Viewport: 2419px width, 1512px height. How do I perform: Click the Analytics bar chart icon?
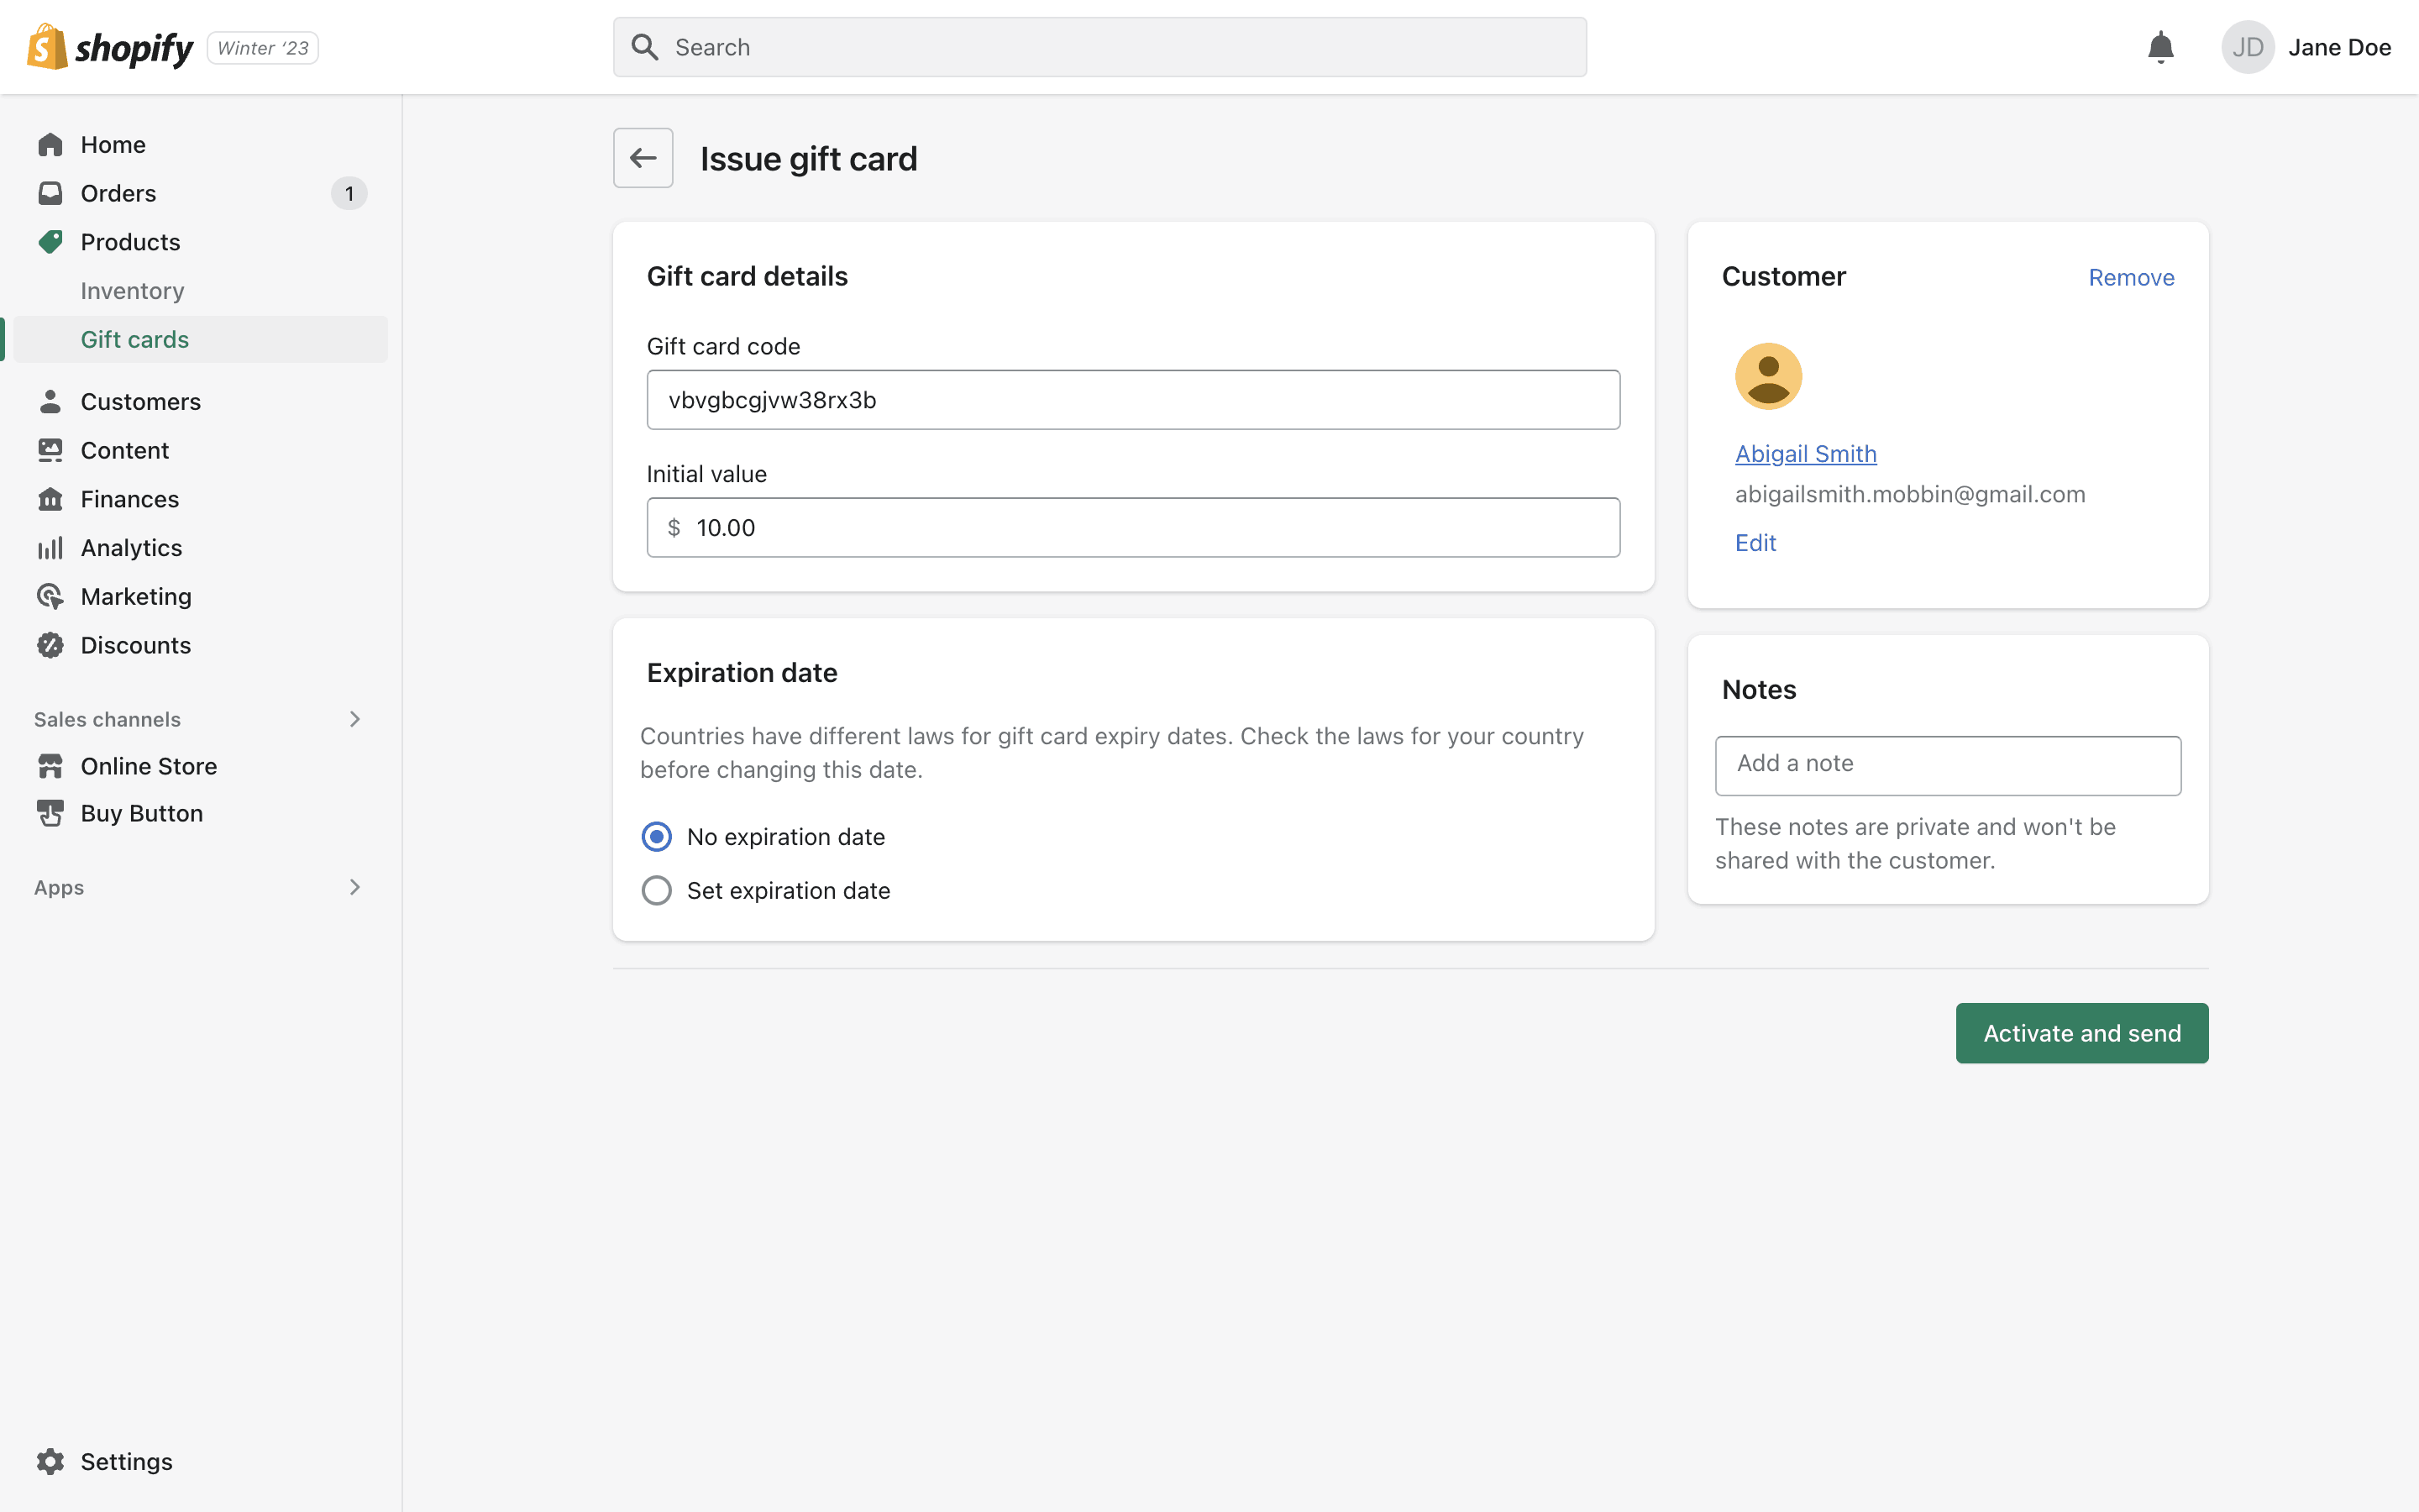click(50, 548)
